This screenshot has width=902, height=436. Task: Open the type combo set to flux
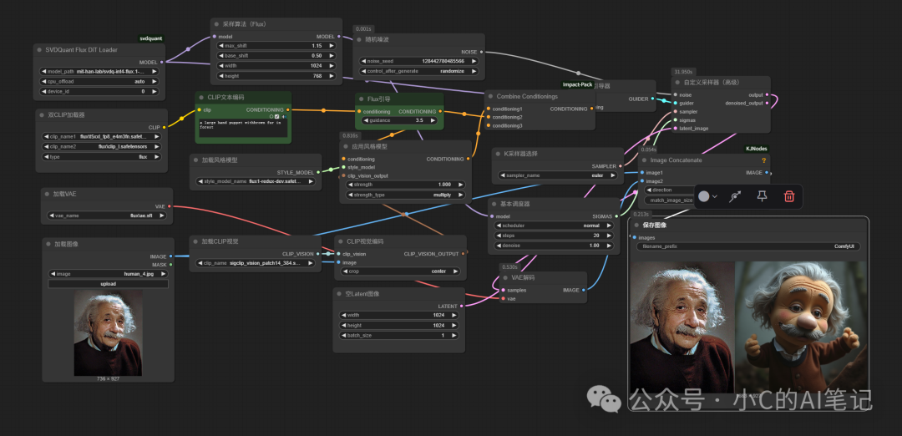[x=102, y=156]
